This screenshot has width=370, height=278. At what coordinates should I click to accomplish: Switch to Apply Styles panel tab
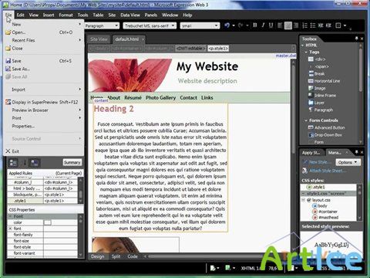[x=311, y=153]
